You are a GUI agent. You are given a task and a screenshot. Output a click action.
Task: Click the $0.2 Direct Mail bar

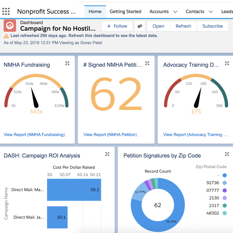[74, 190]
